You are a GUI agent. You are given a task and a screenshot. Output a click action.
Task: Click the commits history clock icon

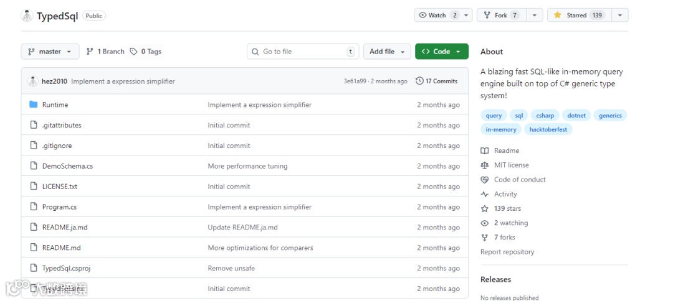point(419,81)
